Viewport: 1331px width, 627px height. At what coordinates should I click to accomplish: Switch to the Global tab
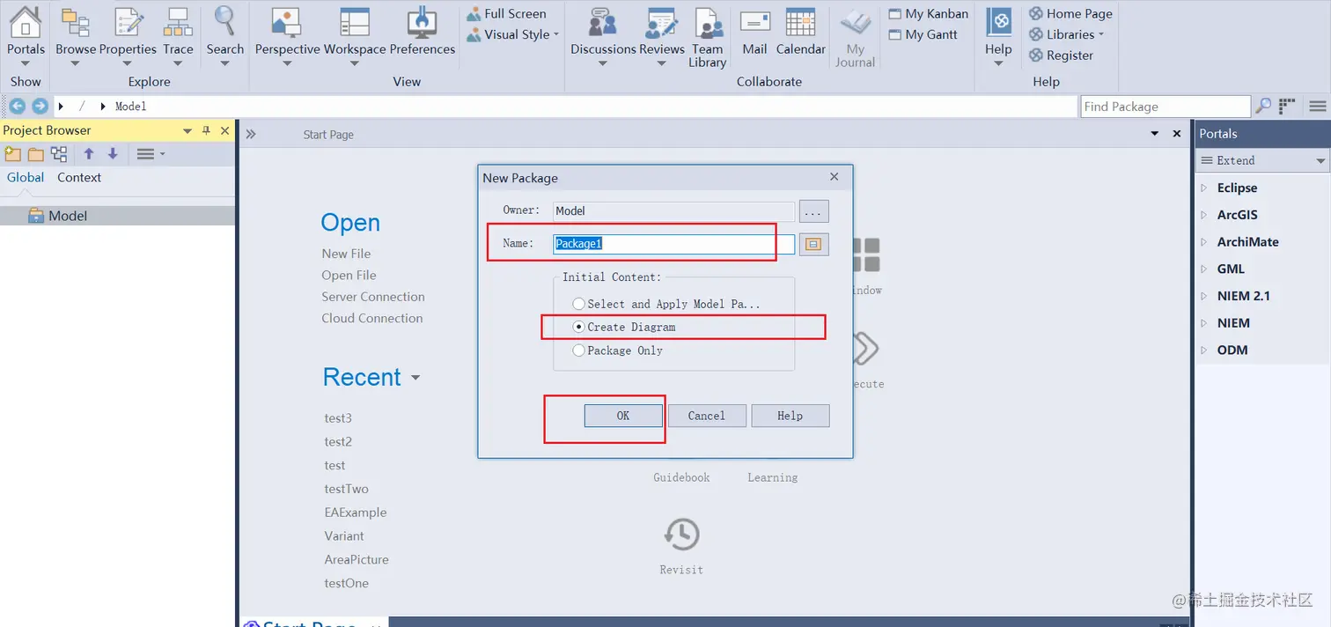pyautogui.click(x=26, y=177)
